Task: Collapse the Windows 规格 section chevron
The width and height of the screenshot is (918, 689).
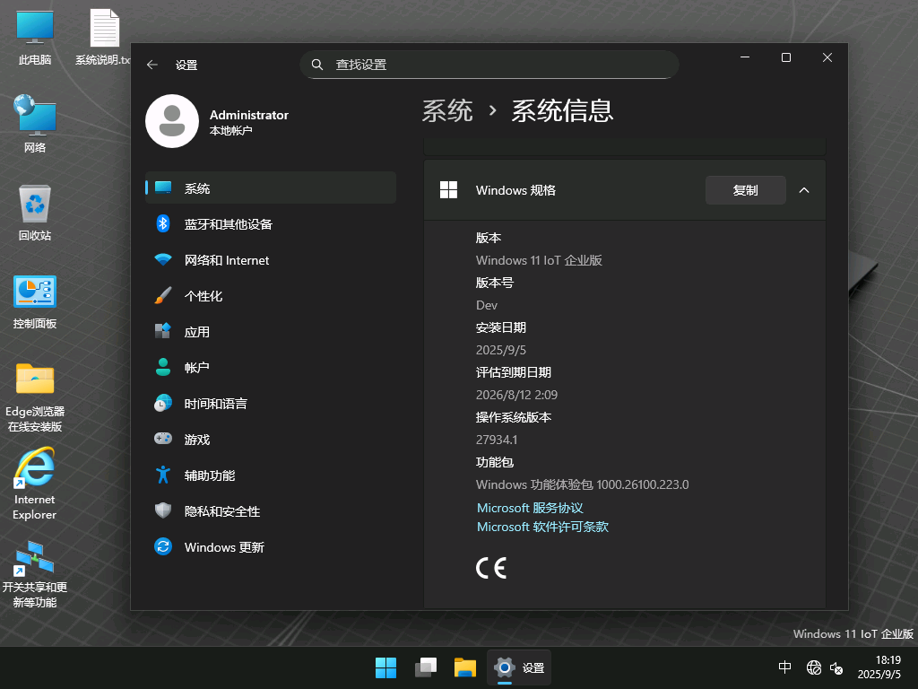Action: [x=804, y=190]
